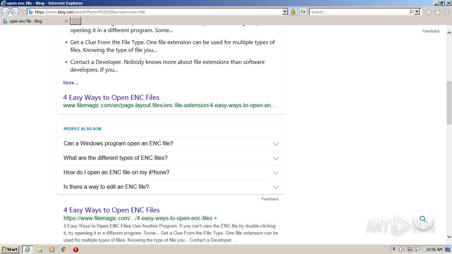Expand 'Can a Windows program open an ENC file?'
The width and height of the screenshot is (452, 254).
point(171,144)
